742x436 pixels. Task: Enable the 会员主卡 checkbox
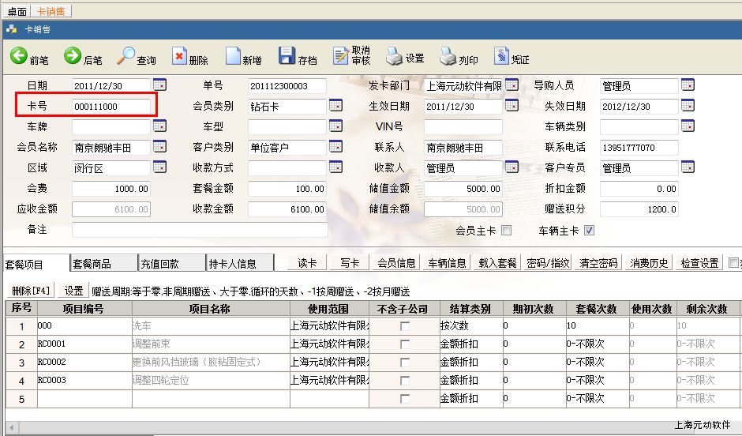pos(507,231)
